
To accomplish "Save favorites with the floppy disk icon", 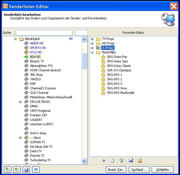I will (131, 160).
